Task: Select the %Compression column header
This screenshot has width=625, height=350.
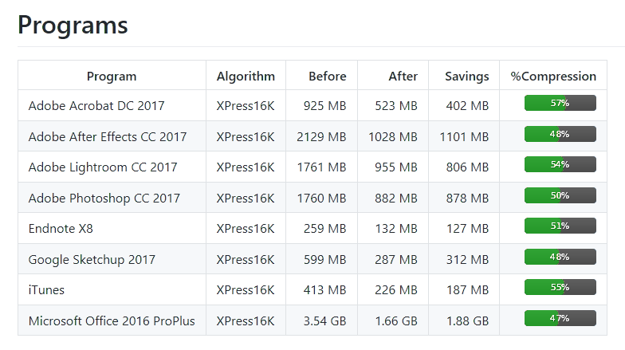Action: (x=553, y=77)
